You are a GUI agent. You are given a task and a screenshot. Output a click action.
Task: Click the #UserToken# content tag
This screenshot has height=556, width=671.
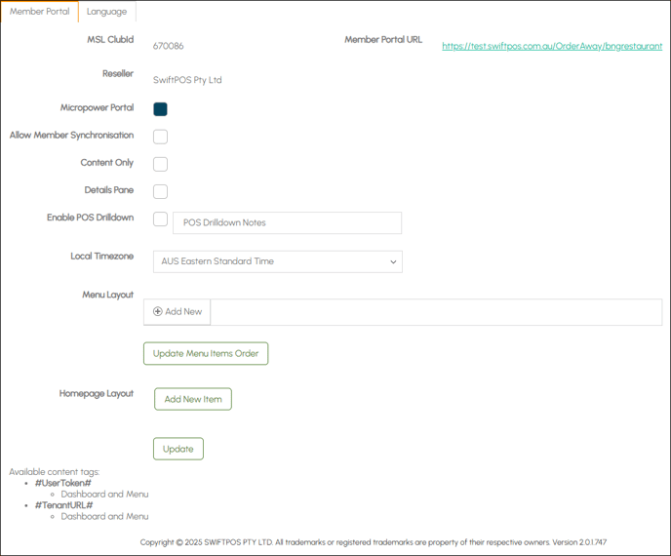point(63,483)
